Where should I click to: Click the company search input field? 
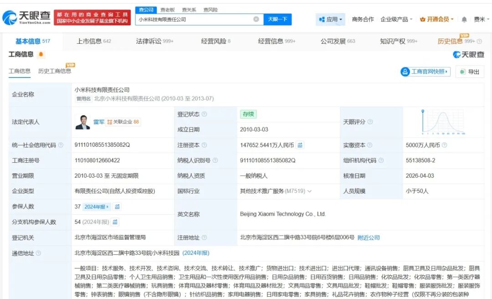click(x=195, y=19)
